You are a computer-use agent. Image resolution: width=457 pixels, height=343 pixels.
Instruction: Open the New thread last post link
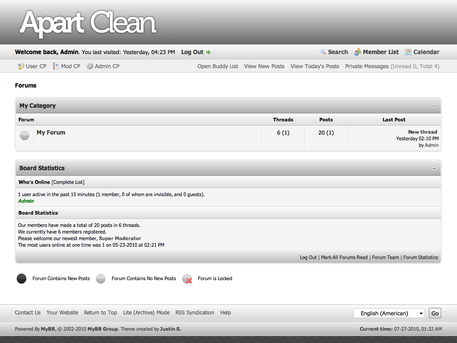[422, 132]
